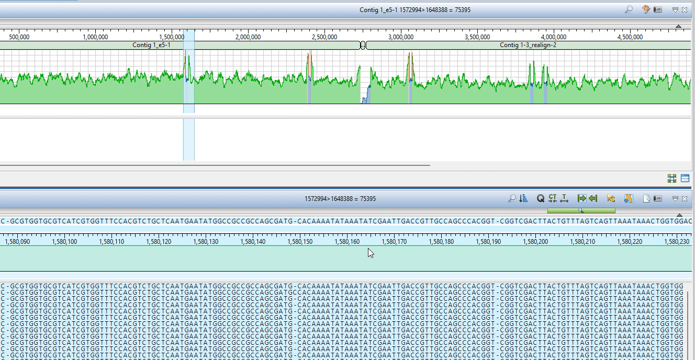Close the alignment view panel
Screen dimensions: 695x360
685,199
